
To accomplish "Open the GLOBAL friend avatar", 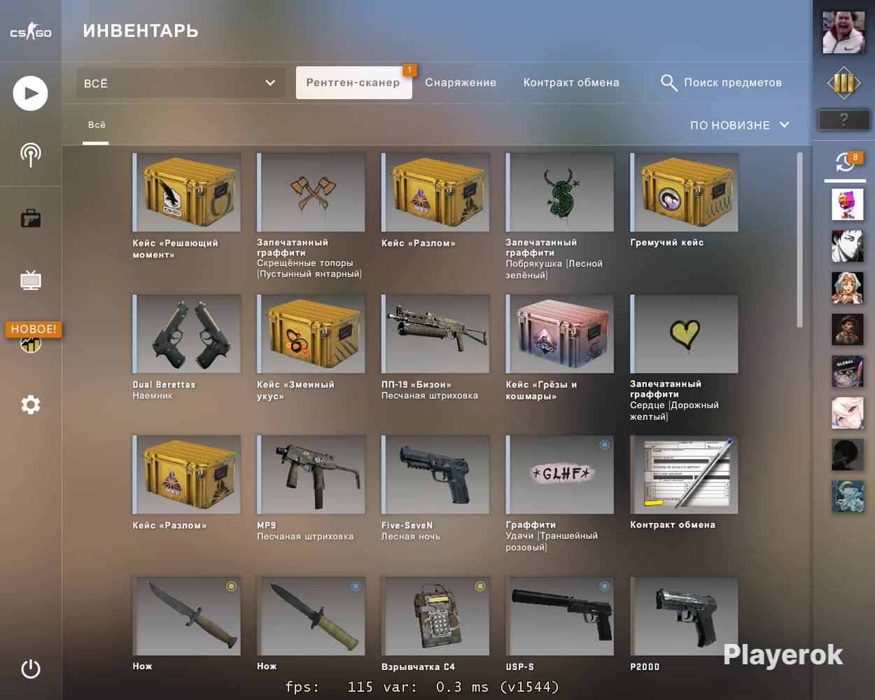I will (847, 371).
